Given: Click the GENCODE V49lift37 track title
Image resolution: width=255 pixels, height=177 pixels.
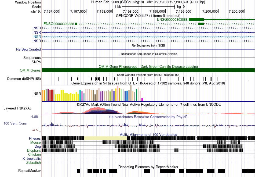Looking at the screenshot, I should pyautogui.click(x=148, y=16).
